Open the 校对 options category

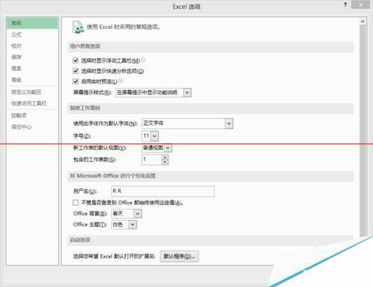click(x=16, y=46)
